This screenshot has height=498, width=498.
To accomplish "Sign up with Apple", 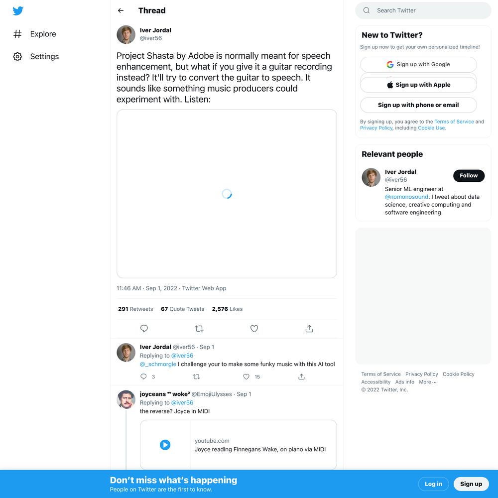I will (418, 85).
